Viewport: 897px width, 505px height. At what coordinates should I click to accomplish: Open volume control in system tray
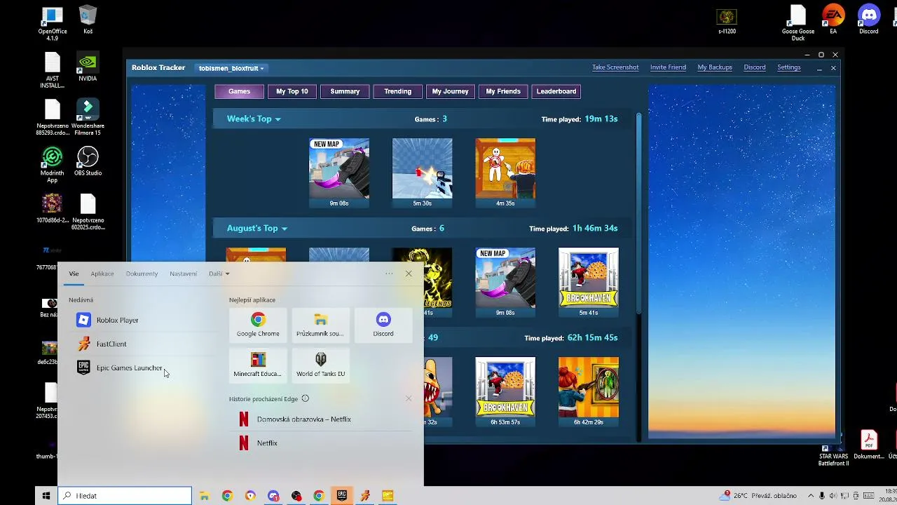834,496
